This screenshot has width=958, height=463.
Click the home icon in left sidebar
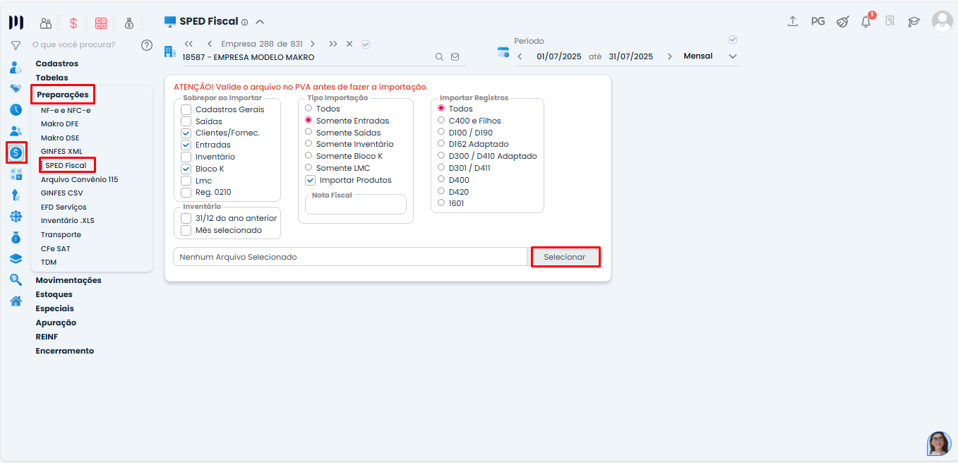pyautogui.click(x=16, y=301)
